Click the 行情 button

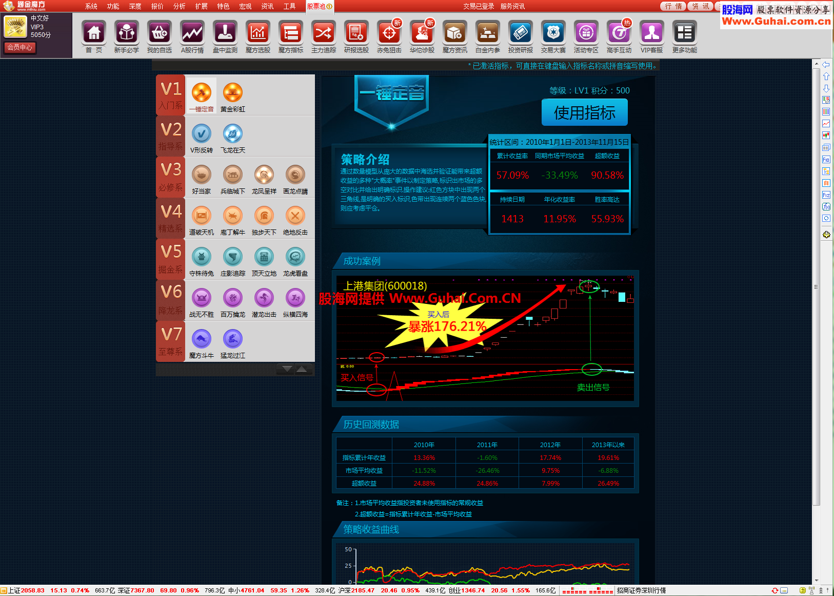(x=673, y=6)
